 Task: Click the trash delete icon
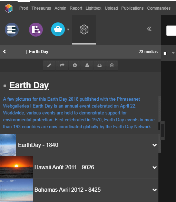point(112,65)
